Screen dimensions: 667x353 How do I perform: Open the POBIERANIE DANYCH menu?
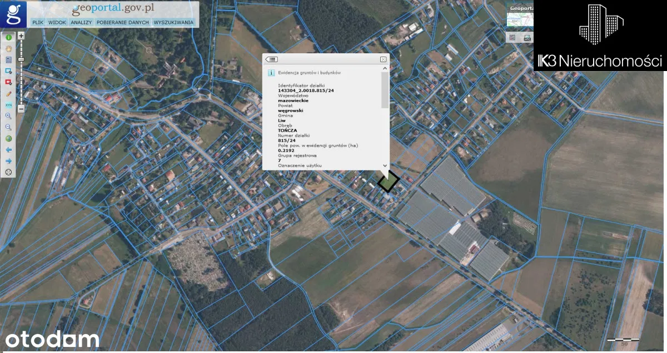(x=122, y=23)
